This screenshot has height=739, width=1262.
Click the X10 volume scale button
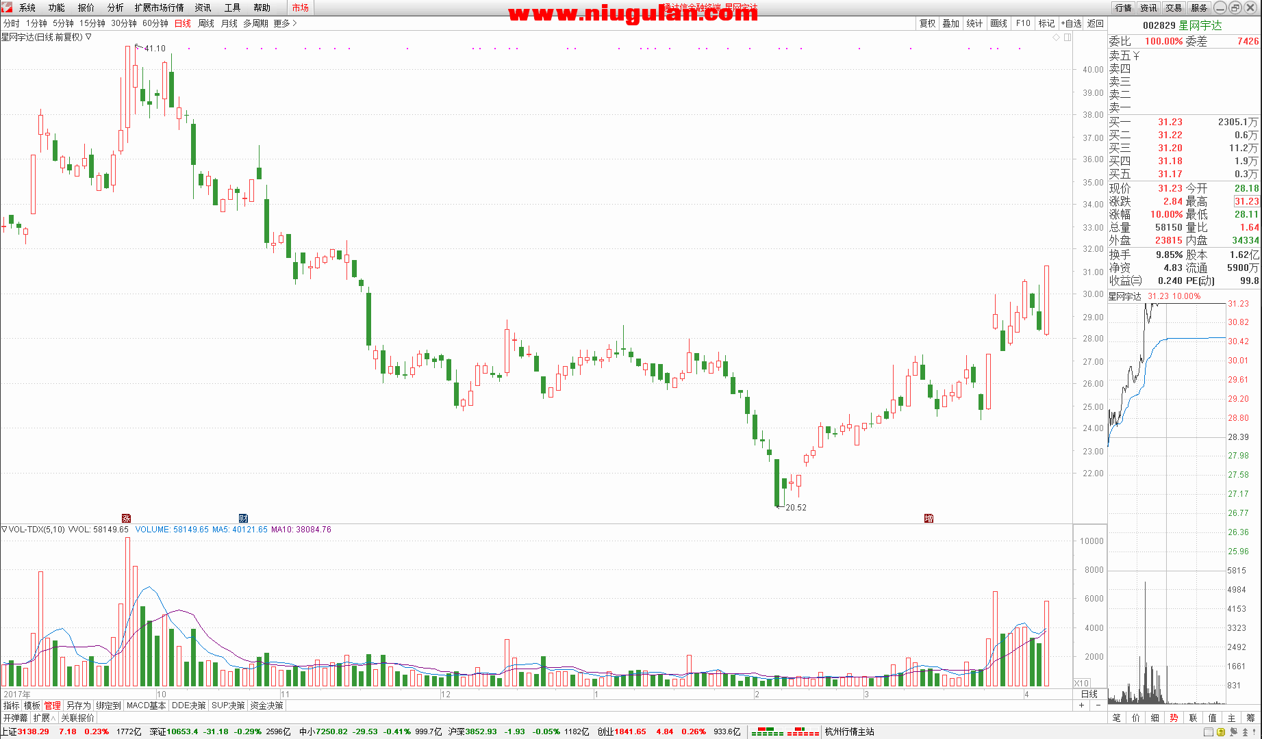click(x=1082, y=684)
